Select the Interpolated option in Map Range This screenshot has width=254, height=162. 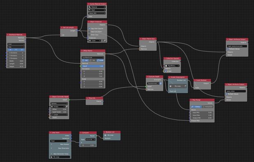[x=208, y=107]
